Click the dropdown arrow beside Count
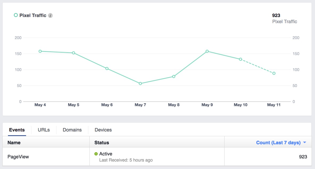Screen dimensions: 315x169 pos(305,142)
